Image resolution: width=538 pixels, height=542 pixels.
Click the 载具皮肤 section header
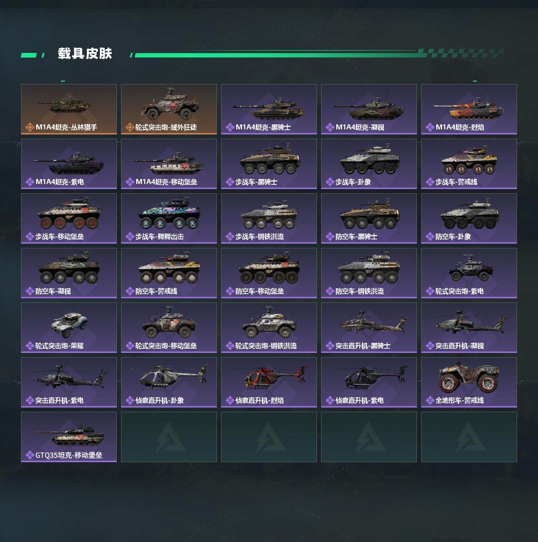pyautogui.click(x=85, y=54)
